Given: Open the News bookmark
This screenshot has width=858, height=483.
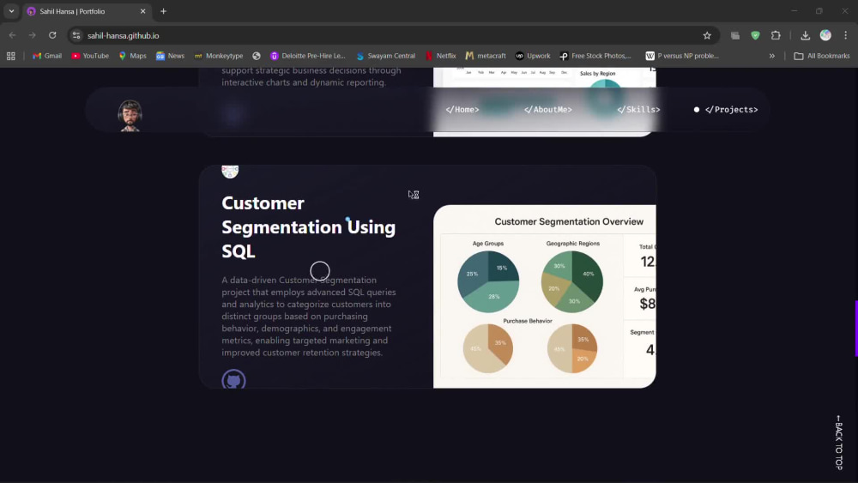Looking at the screenshot, I should pyautogui.click(x=170, y=56).
